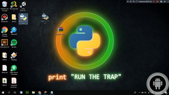Click the Bandicam window-select mode icon
The width and height of the screenshot is (169, 95).
point(131,2)
